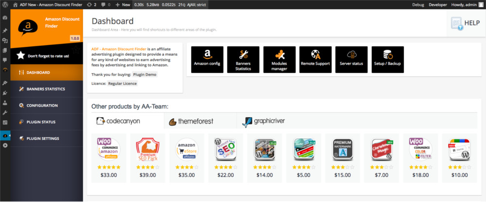Click Don't forget to rate us!
Screen dimensions: 486x202
click(48, 56)
